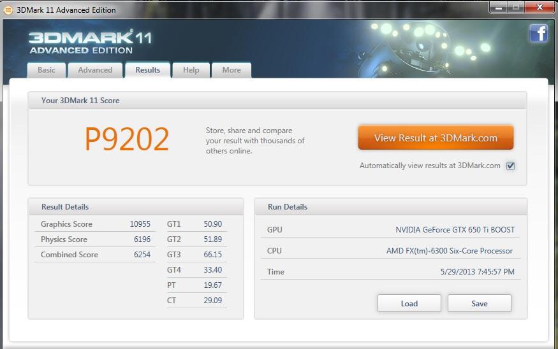Click the CT result 29.09
This screenshot has width=558, height=349.
click(213, 301)
